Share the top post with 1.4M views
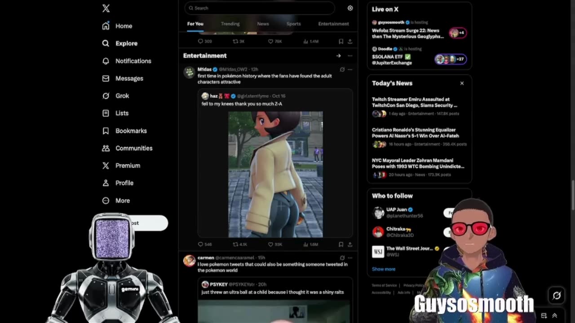Screen dimensions: 575x323 pos(350,41)
